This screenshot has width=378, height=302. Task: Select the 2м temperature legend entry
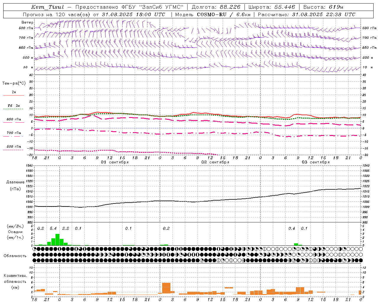(14, 94)
